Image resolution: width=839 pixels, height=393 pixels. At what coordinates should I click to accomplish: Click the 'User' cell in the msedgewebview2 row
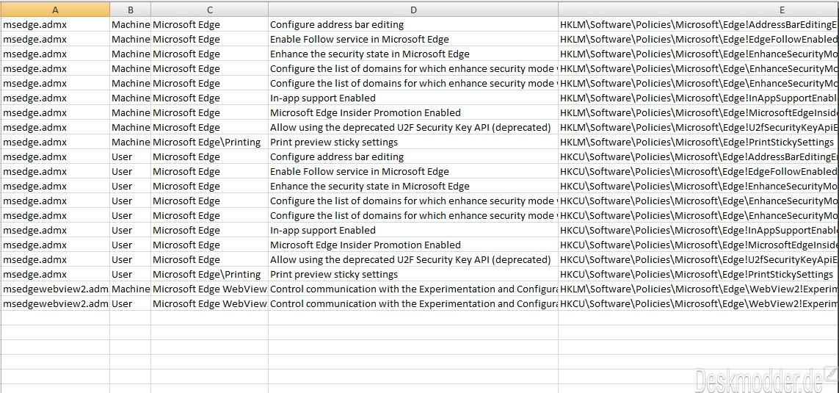(x=131, y=303)
